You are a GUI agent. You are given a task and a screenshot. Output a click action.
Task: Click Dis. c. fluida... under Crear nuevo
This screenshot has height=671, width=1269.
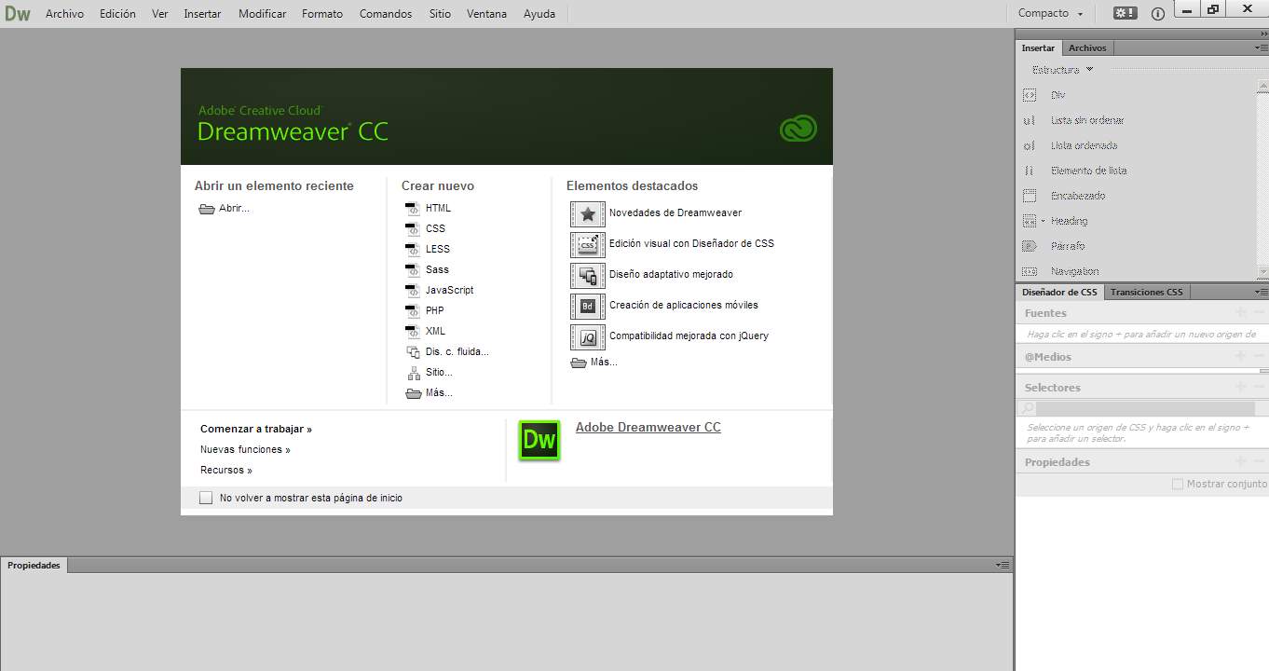pos(447,352)
